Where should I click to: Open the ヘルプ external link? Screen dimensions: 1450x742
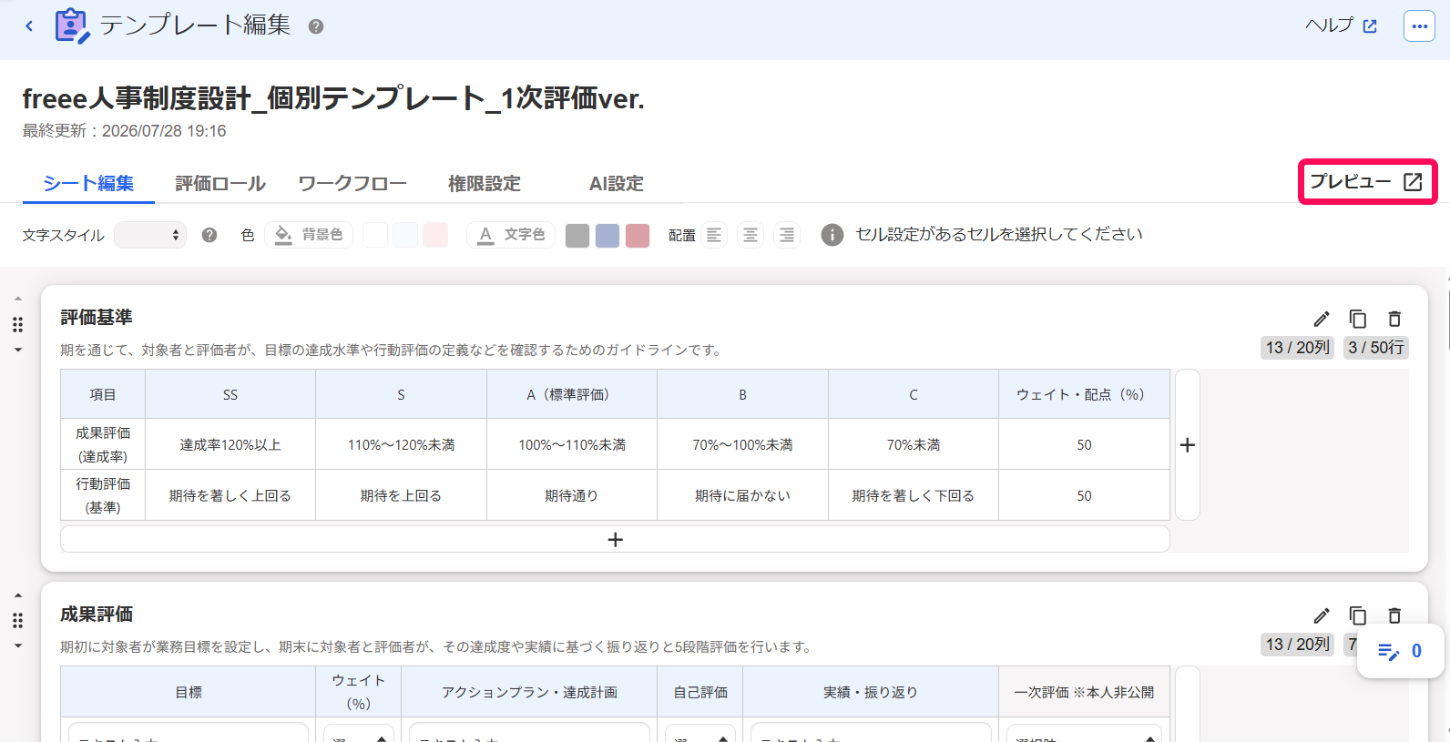click(1341, 25)
